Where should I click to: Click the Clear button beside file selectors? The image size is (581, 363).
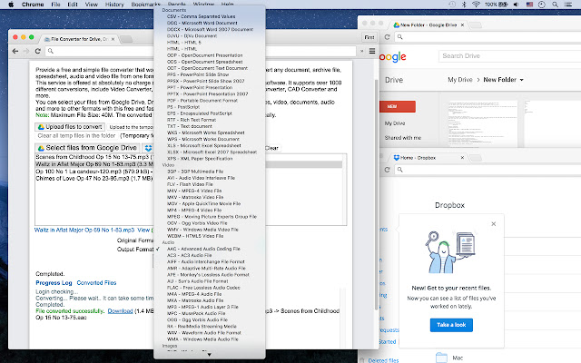pyautogui.click(x=271, y=148)
